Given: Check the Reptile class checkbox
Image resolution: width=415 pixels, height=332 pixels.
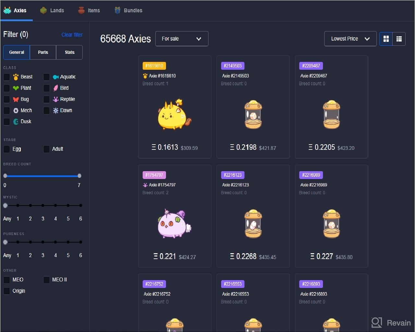Looking at the screenshot, I should (46, 99).
